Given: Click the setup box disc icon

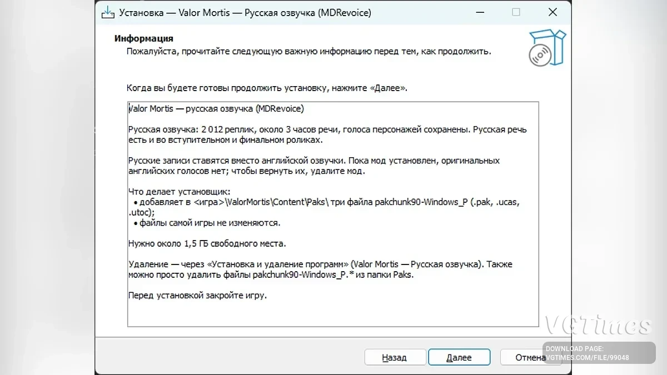Looking at the screenshot, I should coord(547,48).
